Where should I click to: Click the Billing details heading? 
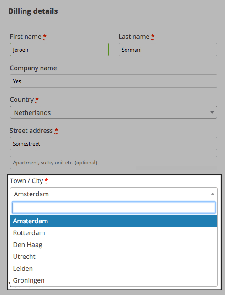pyautogui.click(x=33, y=11)
